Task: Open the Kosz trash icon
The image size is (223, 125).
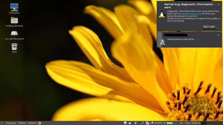Action: 14,46
